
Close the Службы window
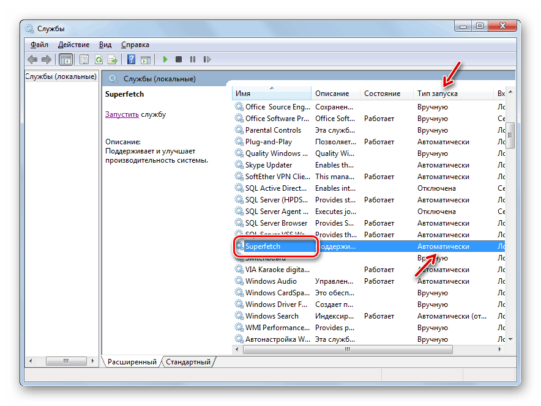[502, 26]
